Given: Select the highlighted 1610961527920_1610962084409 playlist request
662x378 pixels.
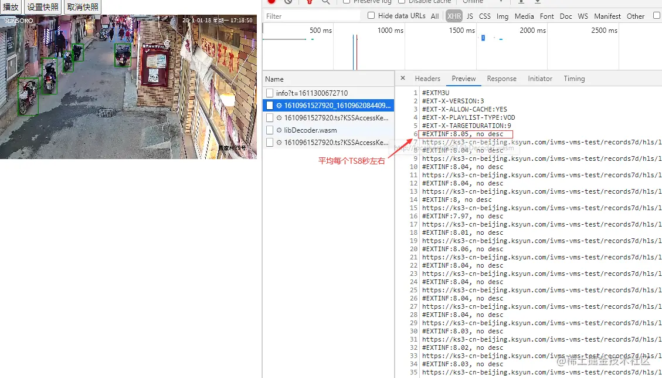Looking at the screenshot, I should (328, 106).
